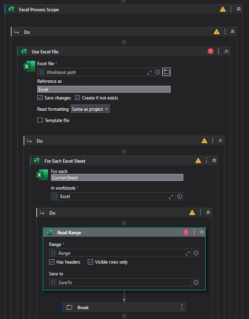Collapse the Excel Process Scope activity
Viewport: 249px width, 319px height.
[x=239, y=9]
